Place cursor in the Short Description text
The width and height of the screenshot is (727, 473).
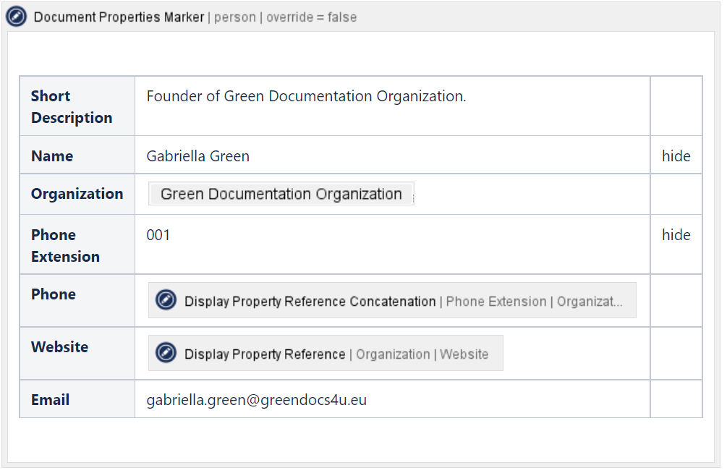306,96
